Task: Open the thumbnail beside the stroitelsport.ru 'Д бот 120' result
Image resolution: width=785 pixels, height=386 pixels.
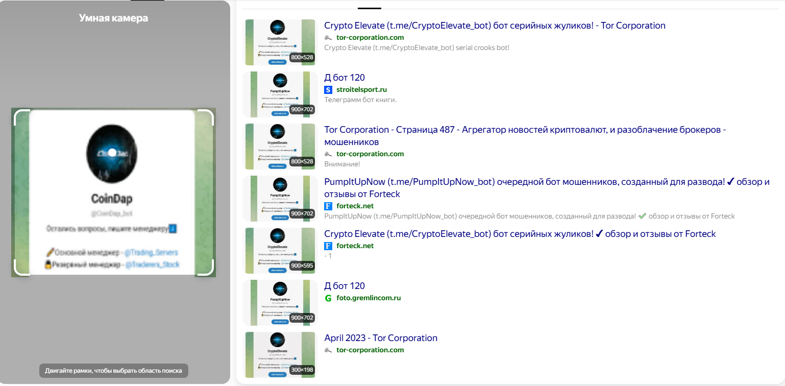Action: tap(280, 94)
